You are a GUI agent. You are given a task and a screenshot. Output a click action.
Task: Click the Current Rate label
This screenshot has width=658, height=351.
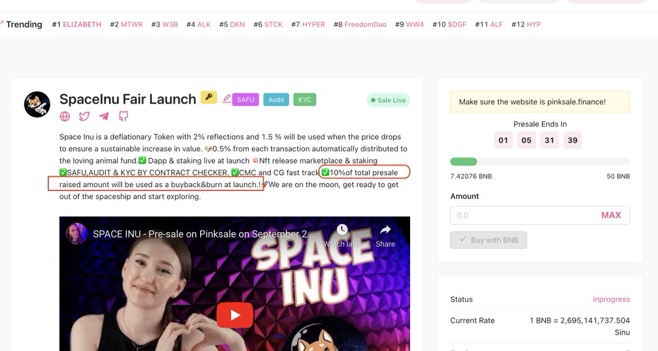pyautogui.click(x=472, y=320)
